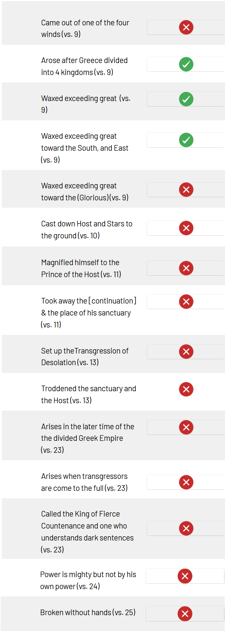This screenshot has height=631, width=225.
Task: Click red X for 'Cast down Host and Stars'
Action: tap(186, 228)
